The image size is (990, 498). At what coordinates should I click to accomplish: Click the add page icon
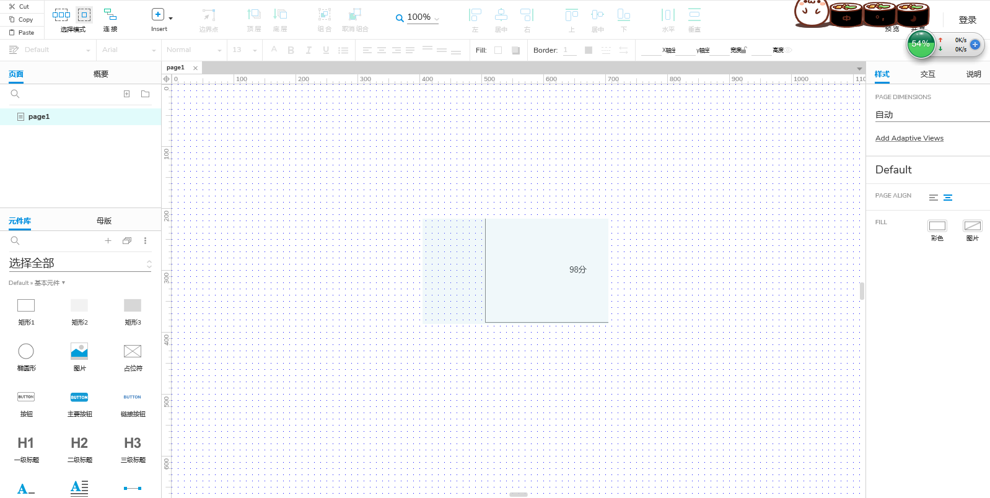126,94
